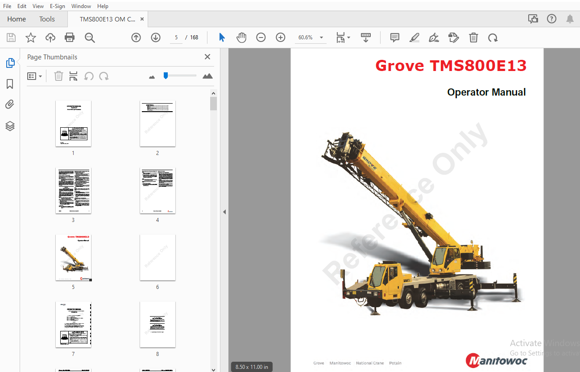This screenshot has height=372, width=580.
Task: Rotate thumbnail clockwise
Action: [104, 76]
